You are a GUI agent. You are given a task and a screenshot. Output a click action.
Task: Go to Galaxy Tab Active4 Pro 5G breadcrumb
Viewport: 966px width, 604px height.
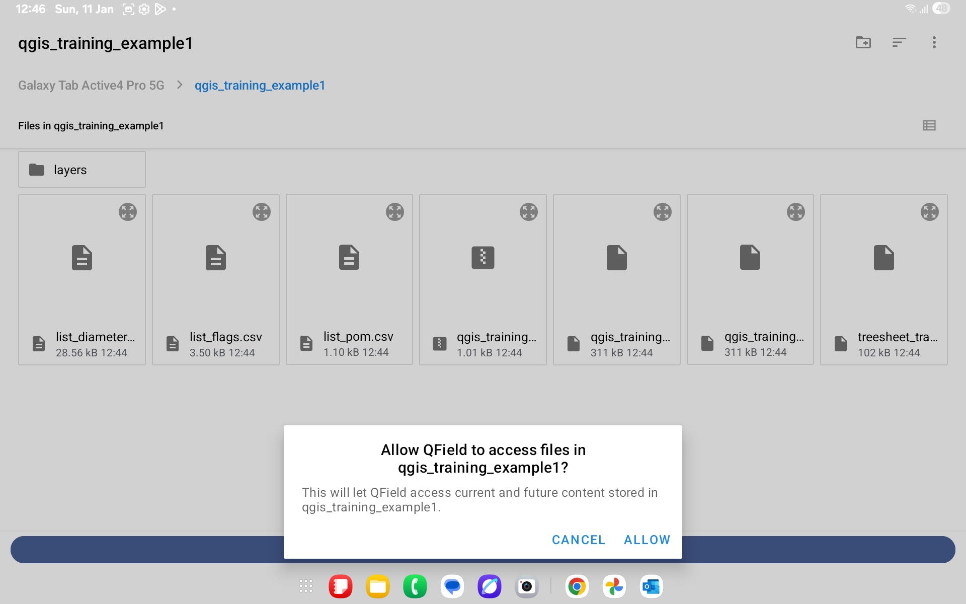coord(91,85)
